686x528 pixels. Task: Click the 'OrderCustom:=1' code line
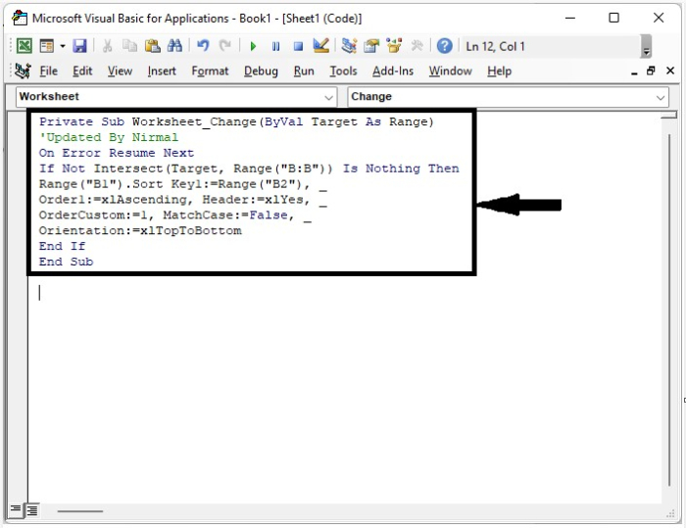pos(175,216)
